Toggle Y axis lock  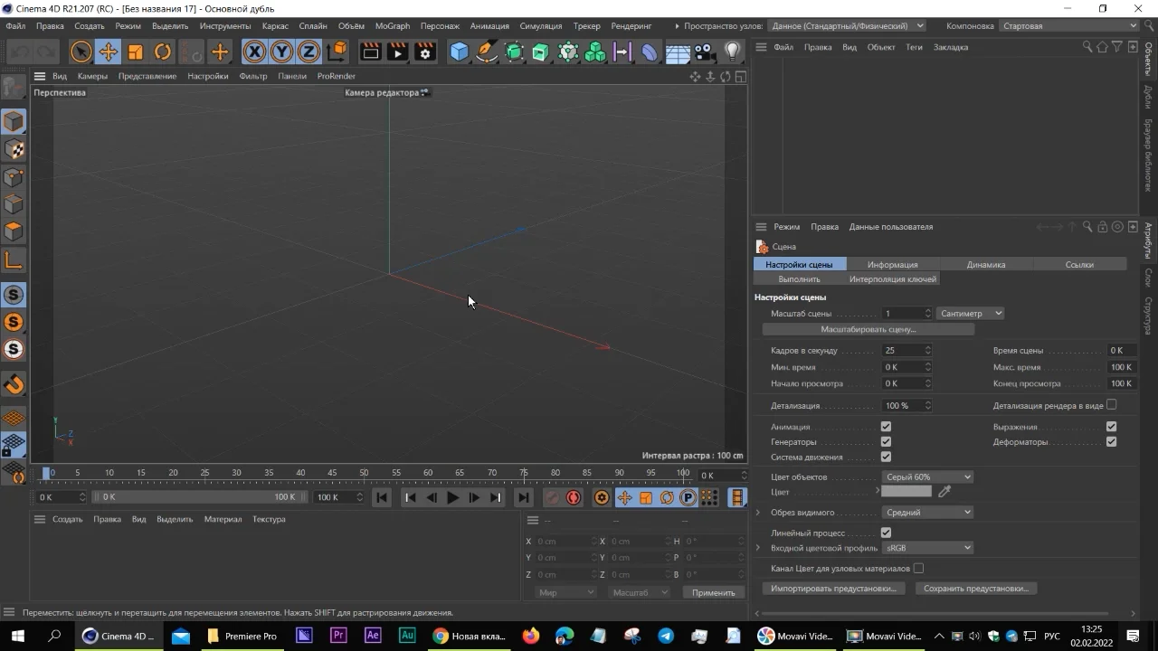(282, 52)
